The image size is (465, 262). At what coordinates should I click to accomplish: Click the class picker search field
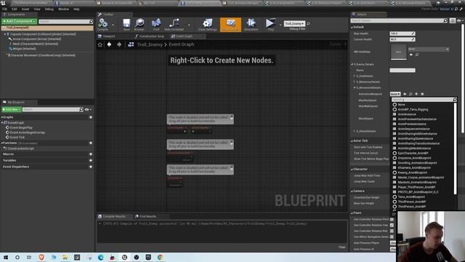click(424, 100)
